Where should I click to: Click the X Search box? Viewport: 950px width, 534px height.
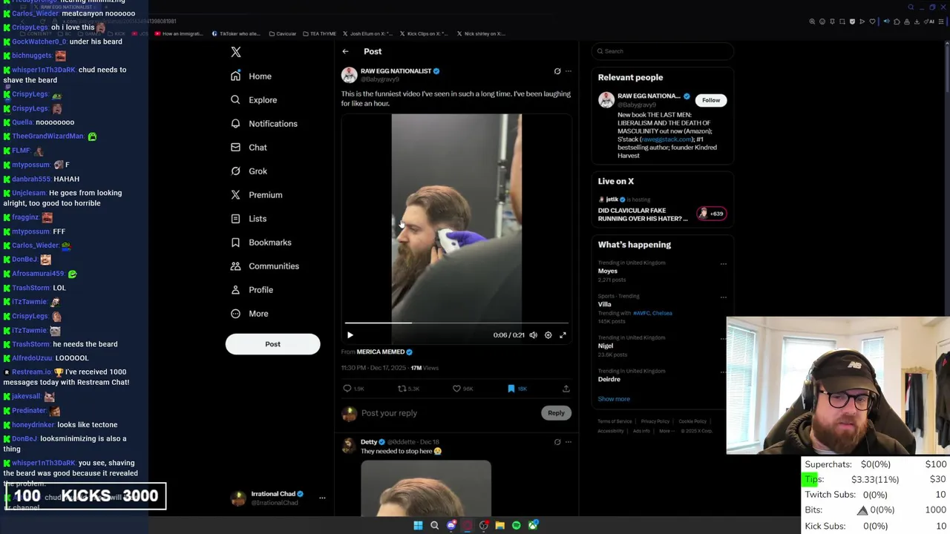[663, 51]
